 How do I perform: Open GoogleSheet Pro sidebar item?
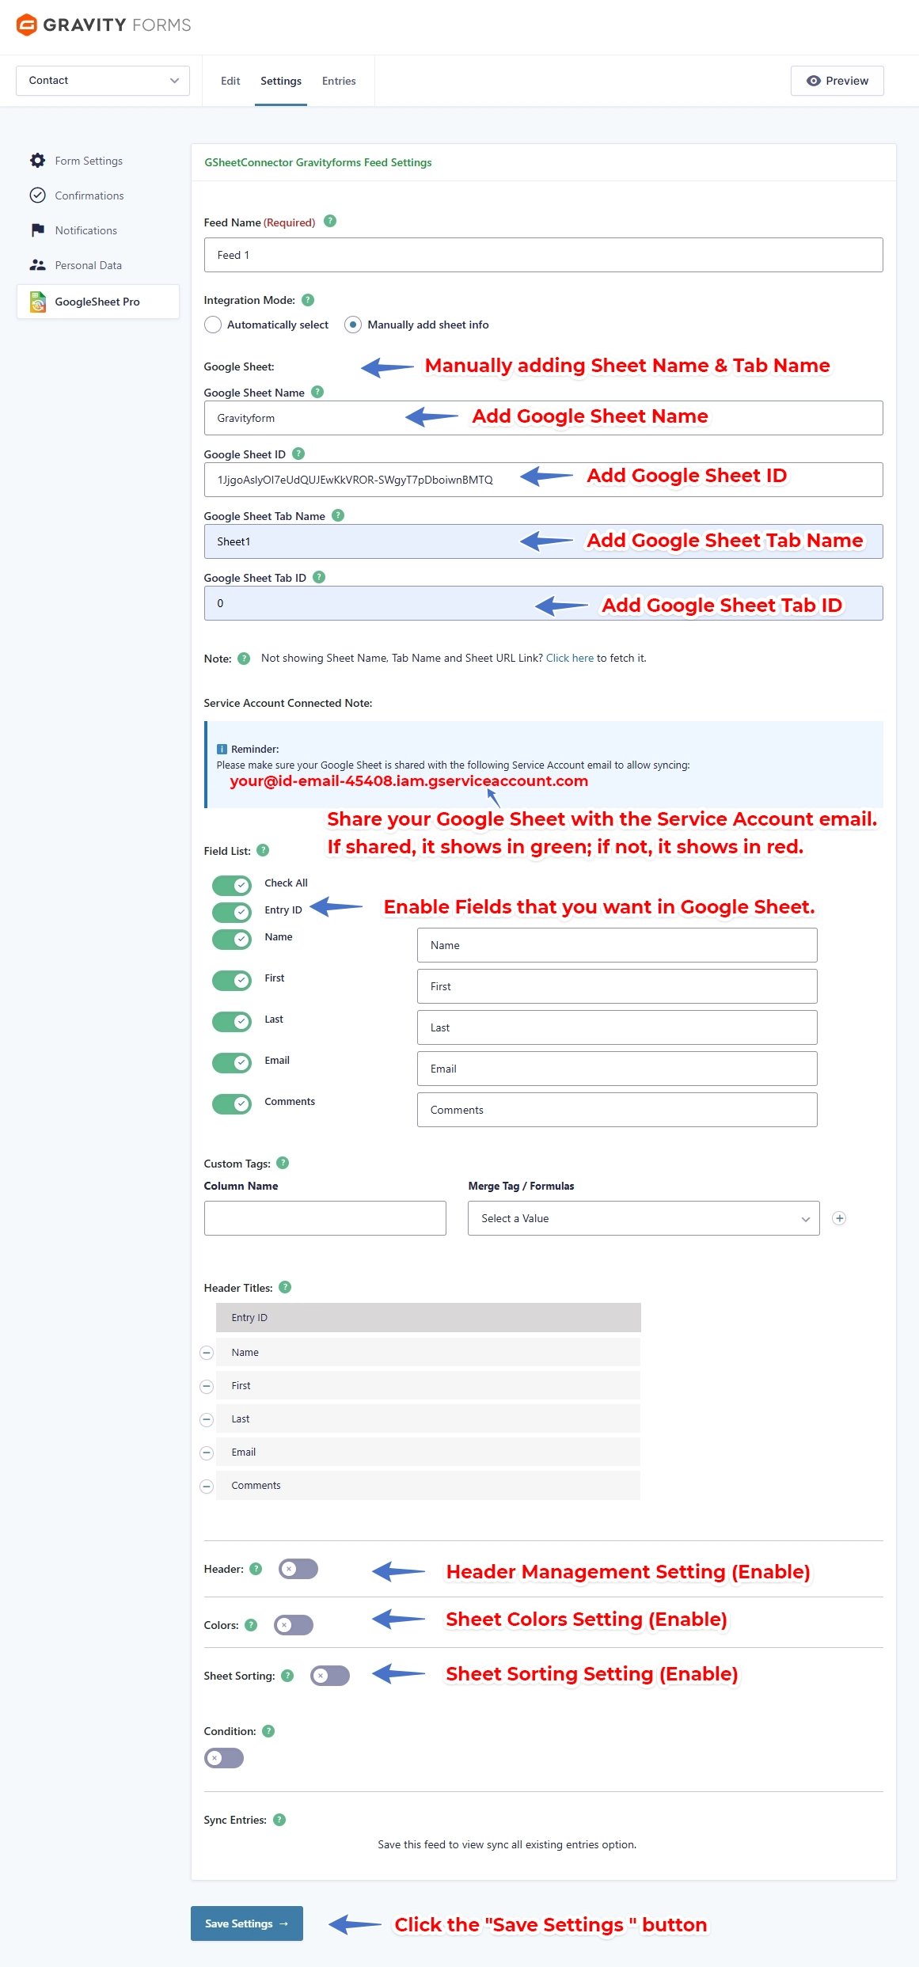click(98, 302)
